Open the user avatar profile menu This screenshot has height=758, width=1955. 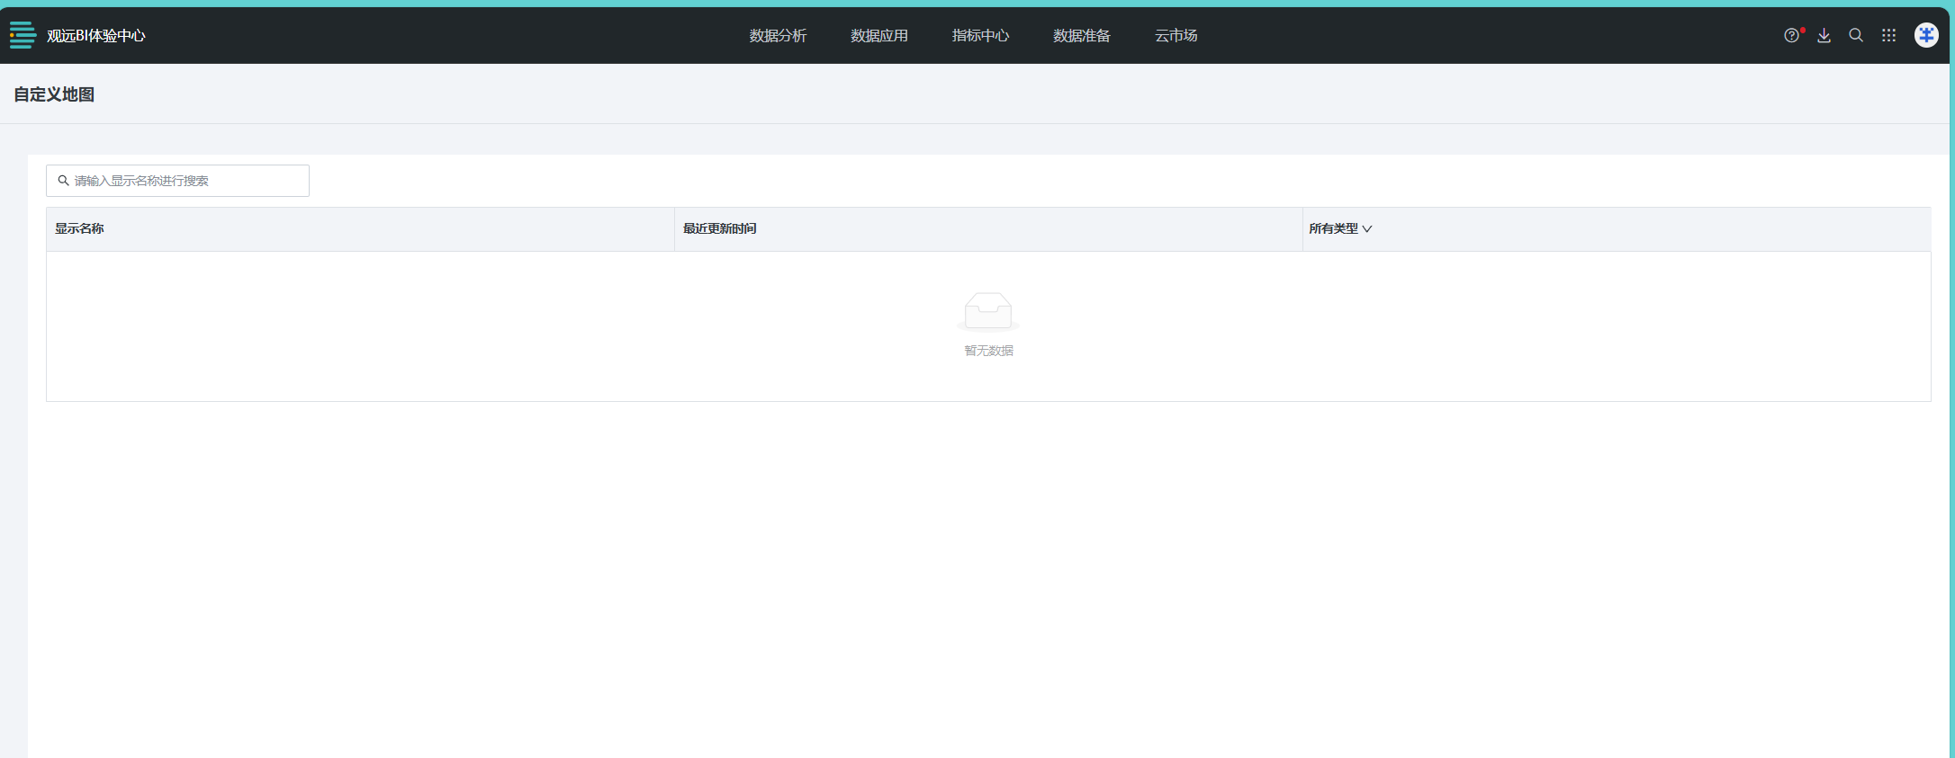point(1926,35)
